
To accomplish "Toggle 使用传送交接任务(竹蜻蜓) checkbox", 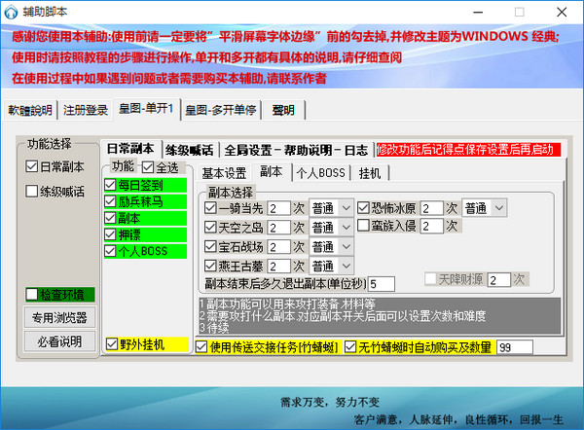I will [201, 347].
